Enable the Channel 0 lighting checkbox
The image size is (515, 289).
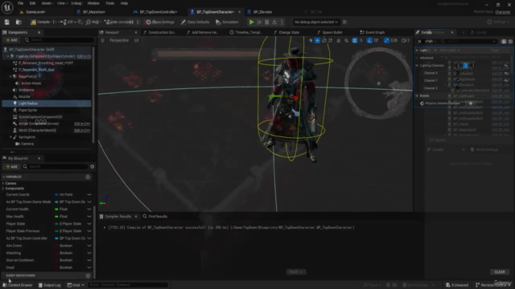pyautogui.click(x=458, y=73)
